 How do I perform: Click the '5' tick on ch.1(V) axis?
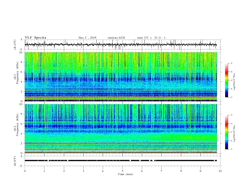coord(22,40)
